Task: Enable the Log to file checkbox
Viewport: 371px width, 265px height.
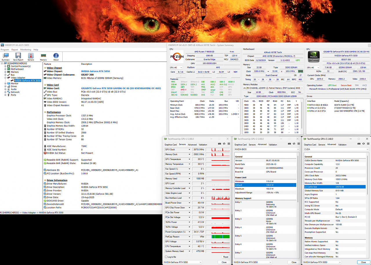Action: pyautogui.click(x=166, y=257)
